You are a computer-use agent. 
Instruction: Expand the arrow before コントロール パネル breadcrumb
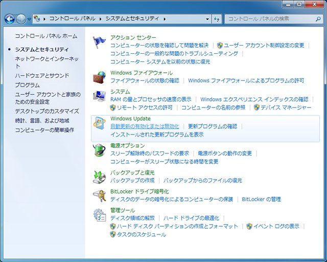(44, 19)
